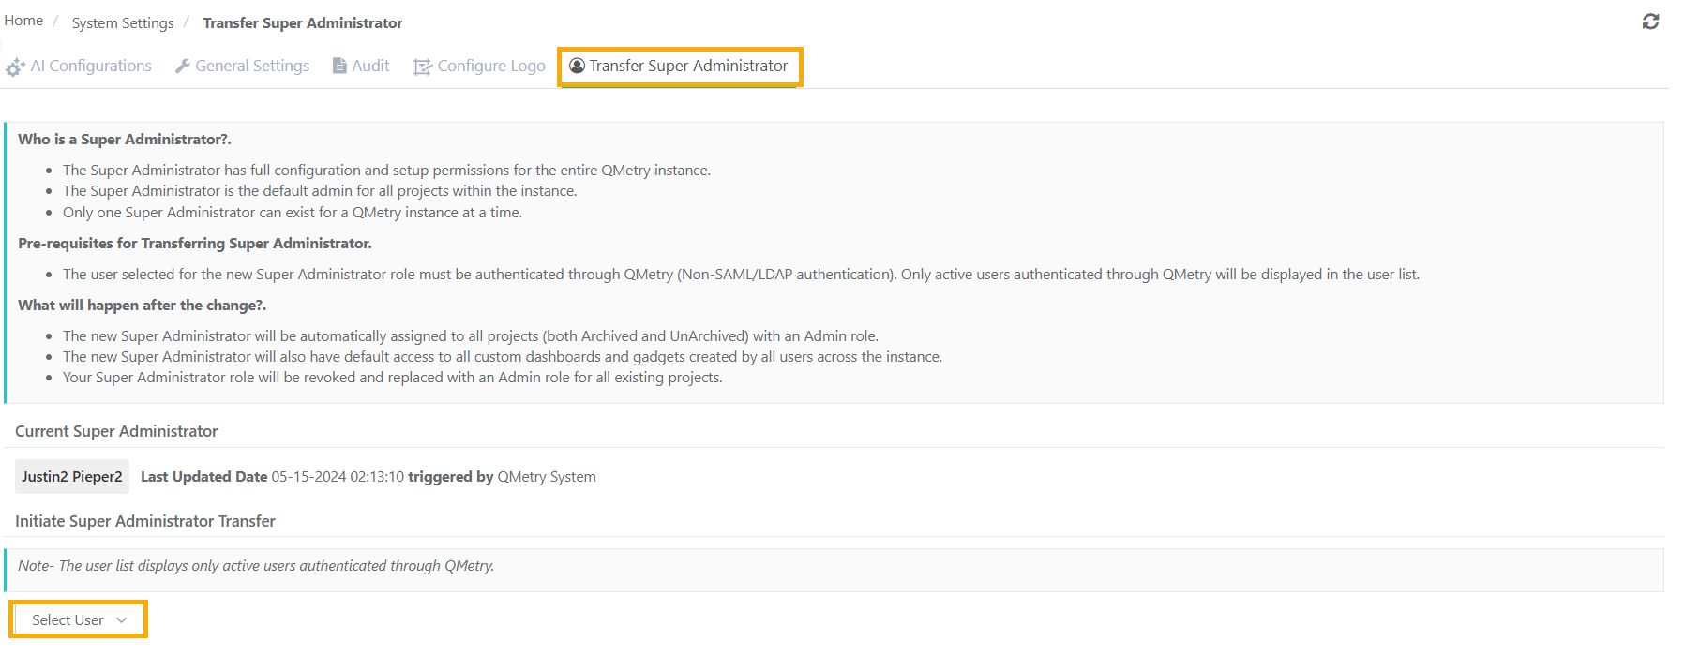The width and height of the screenshot is (1684, 656).
Task: Click the Current Super Administrator heading
Action: click(x=116, y=431)
